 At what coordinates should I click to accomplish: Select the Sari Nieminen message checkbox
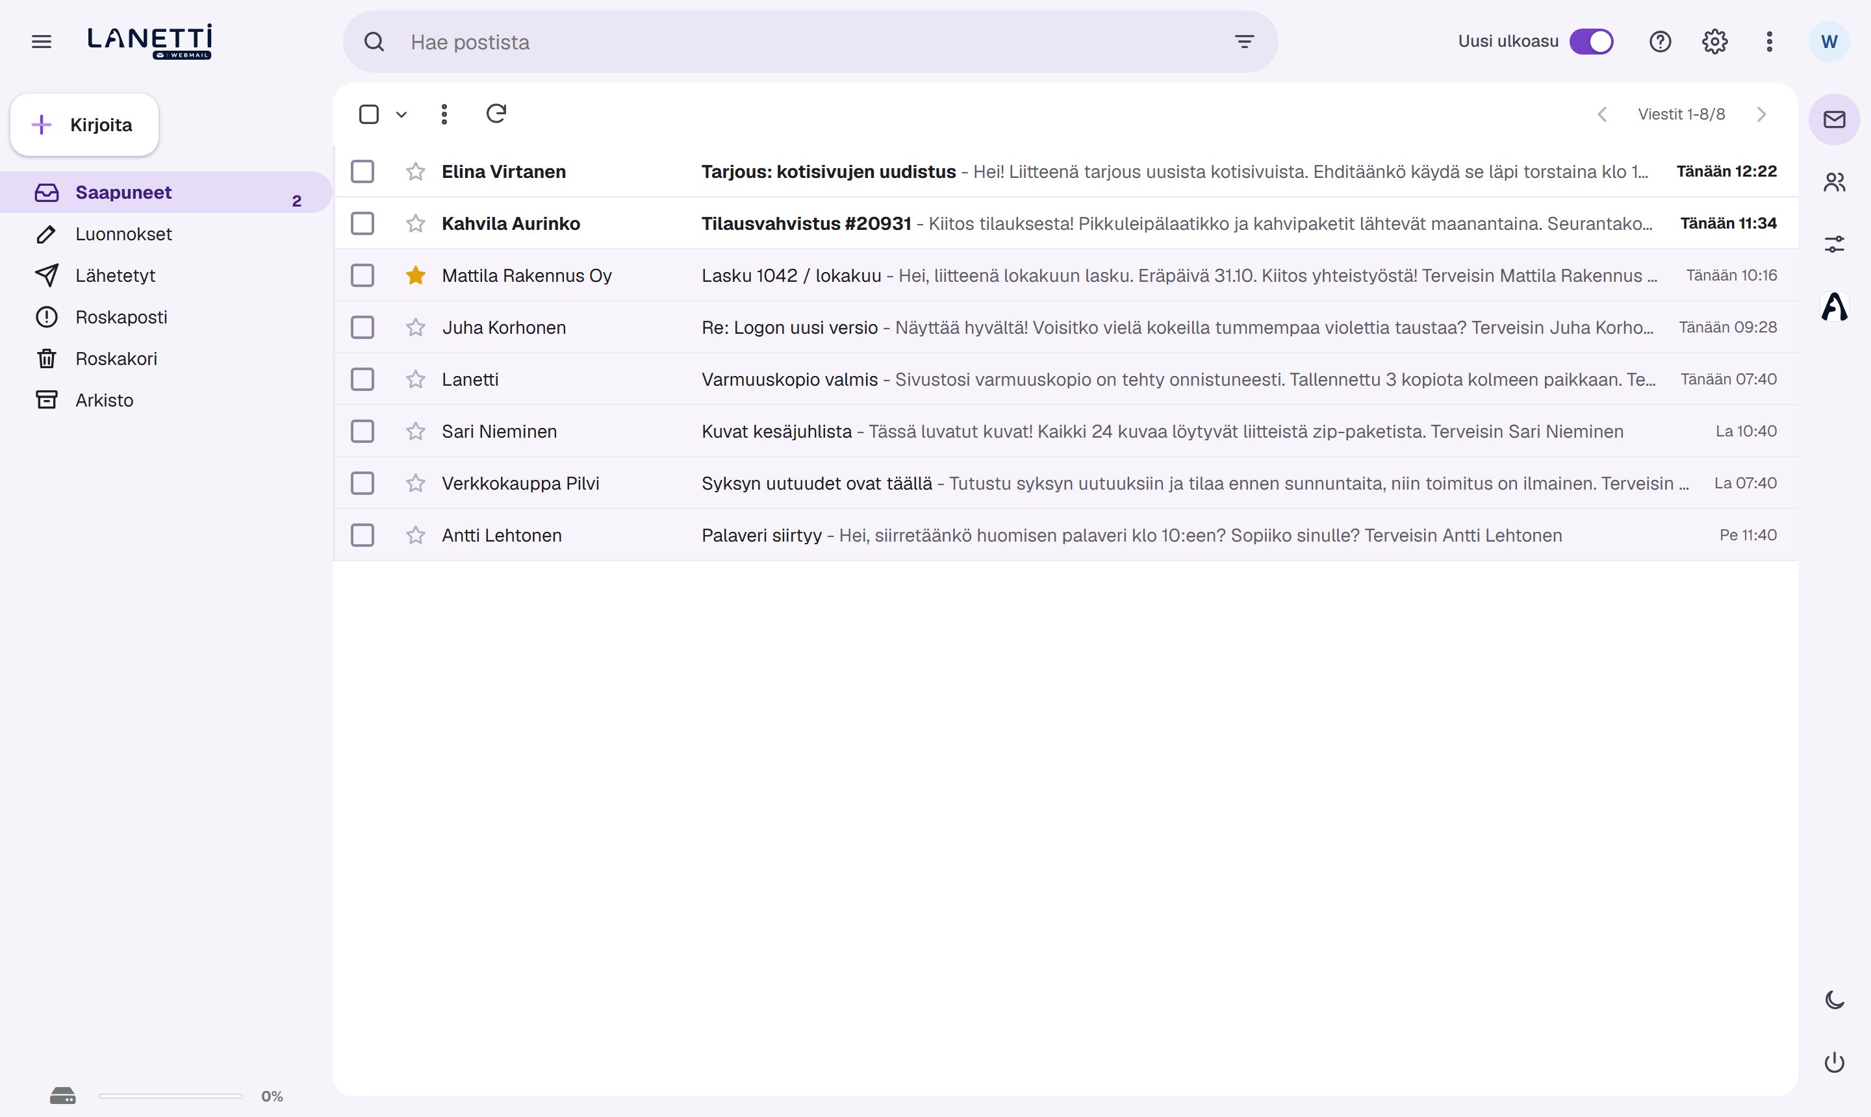(x=362, y=431)
